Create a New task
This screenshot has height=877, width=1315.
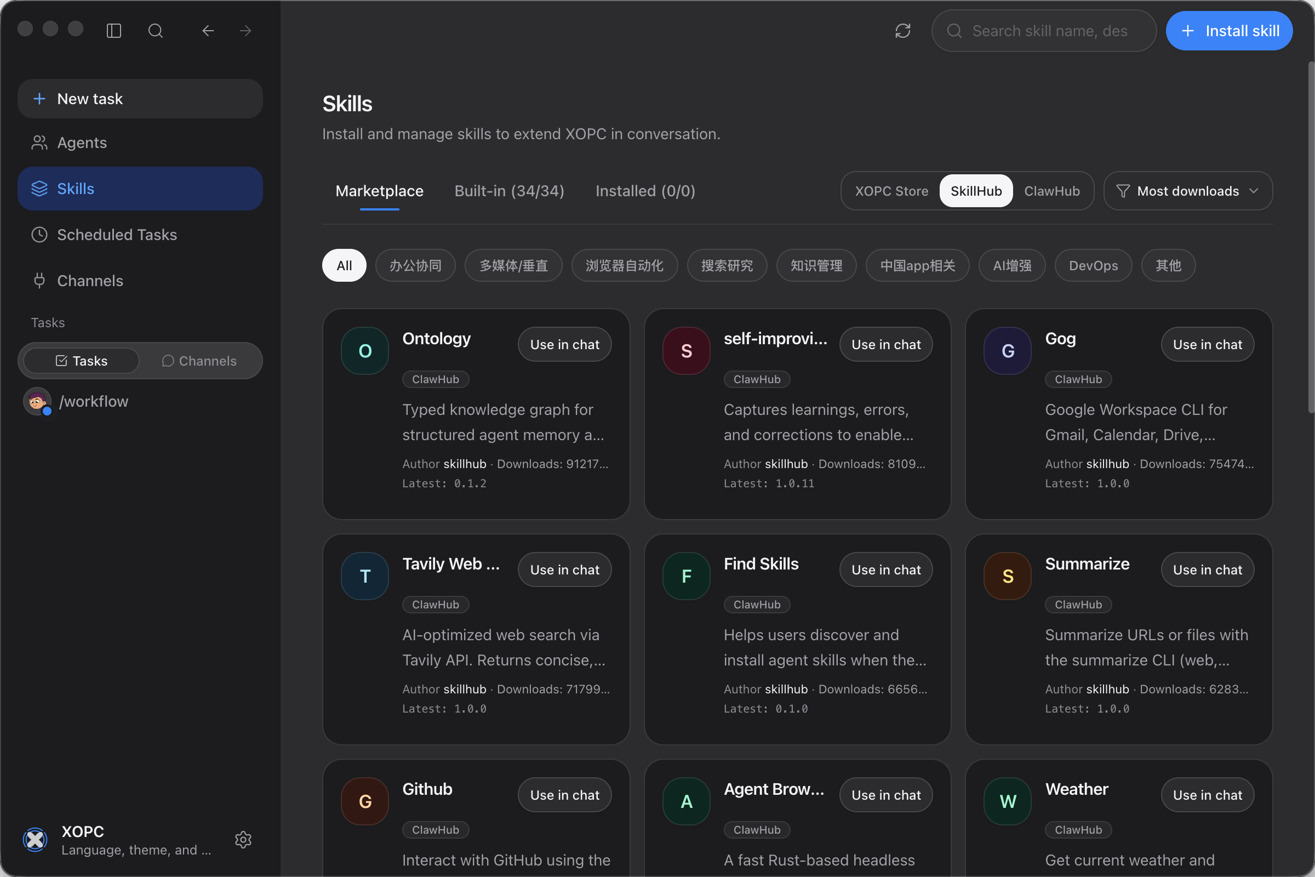point(140,99)
